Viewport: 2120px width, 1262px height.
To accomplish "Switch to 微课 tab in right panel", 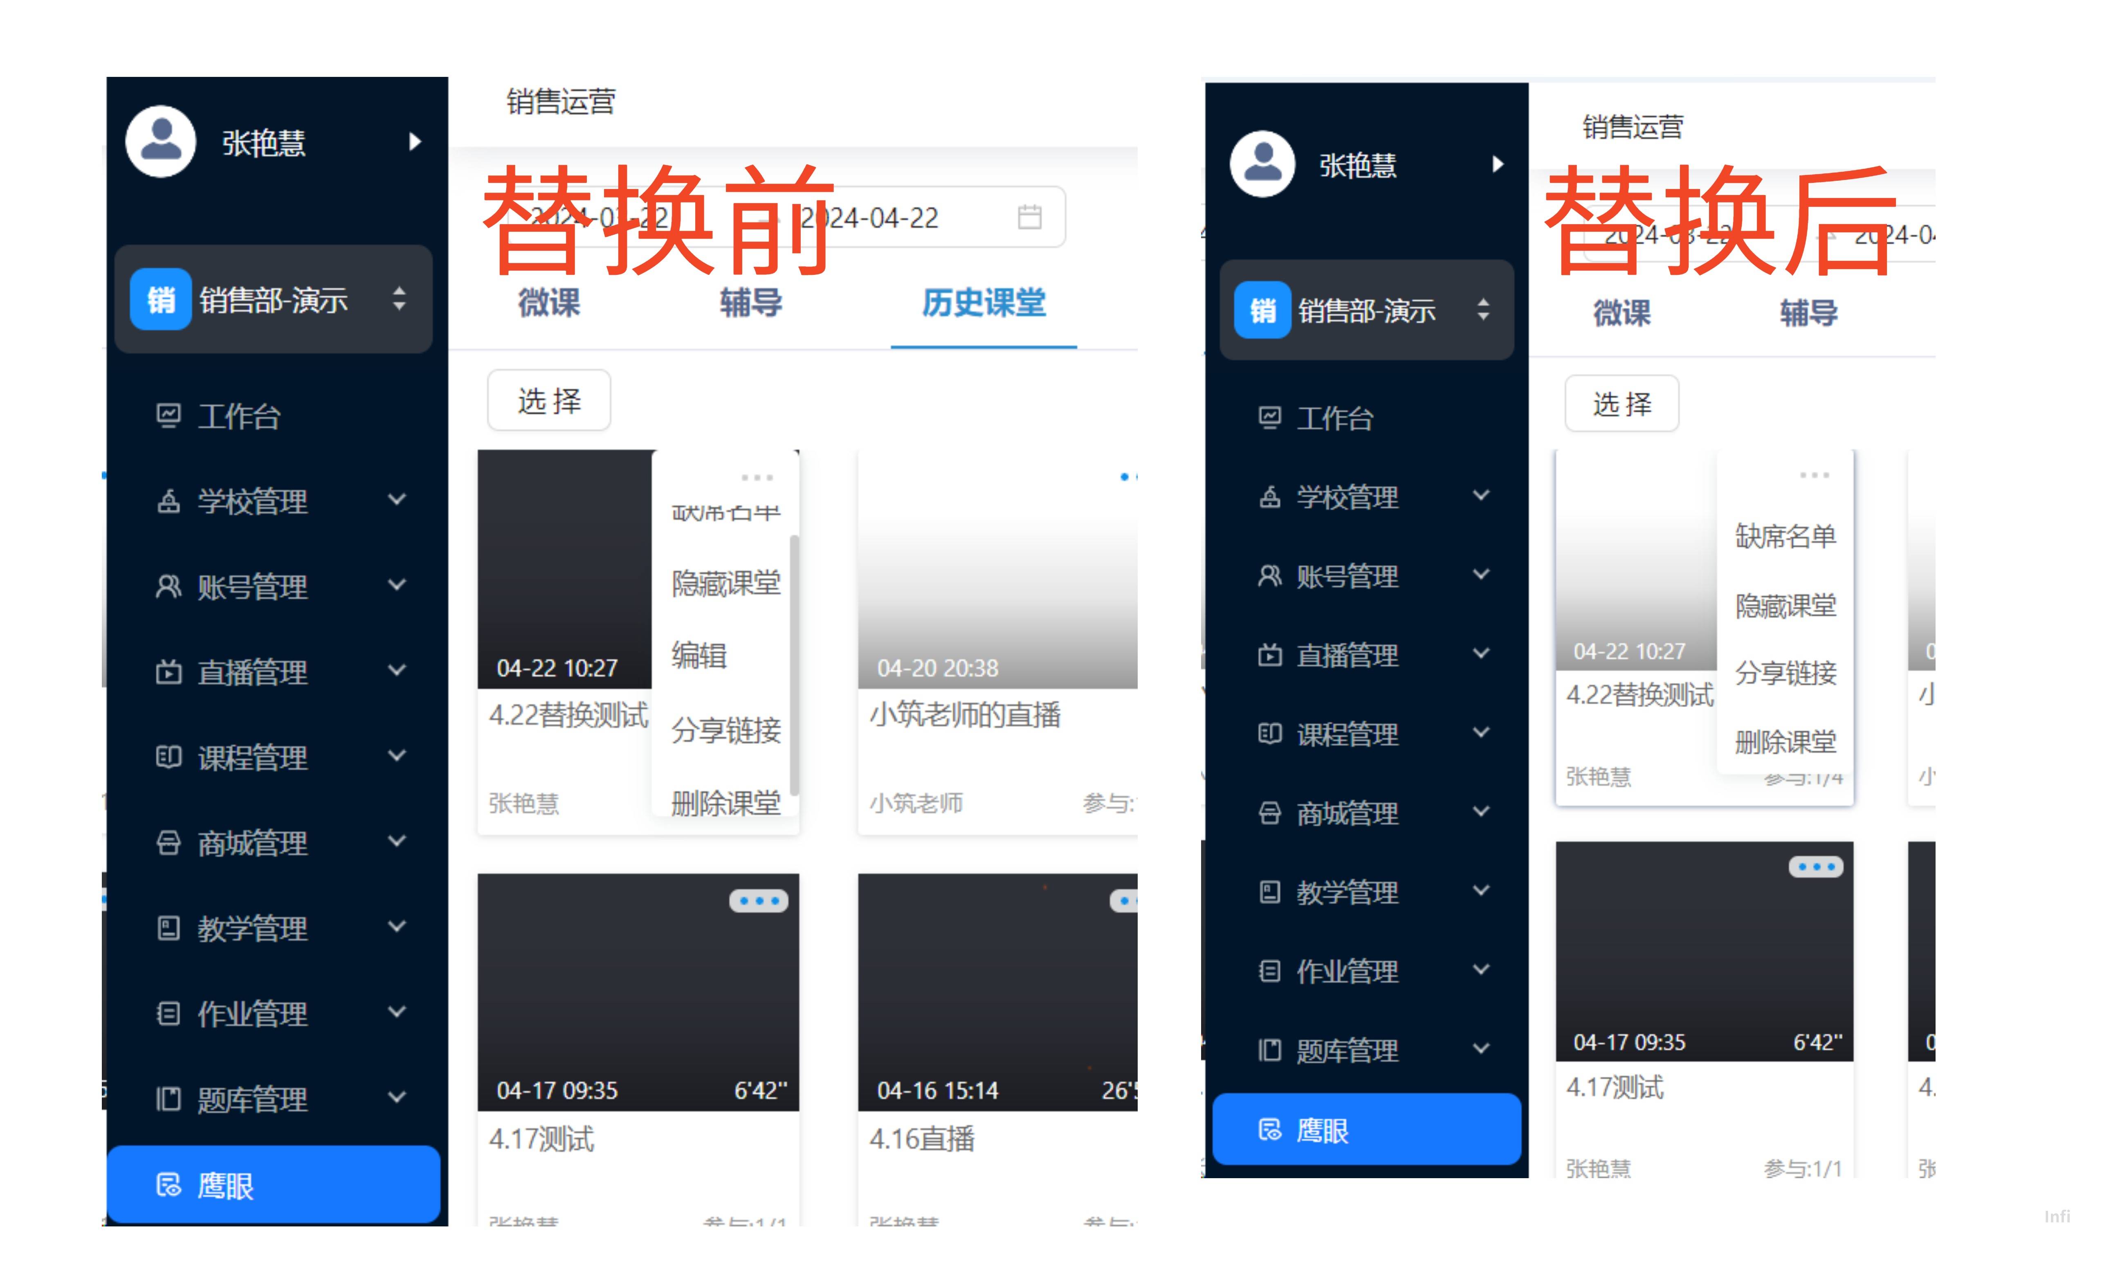I will pyautogui.click(x=1621, y=312).
